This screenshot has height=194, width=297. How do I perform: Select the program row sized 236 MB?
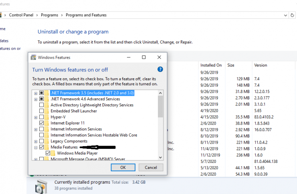pos(231,155)
